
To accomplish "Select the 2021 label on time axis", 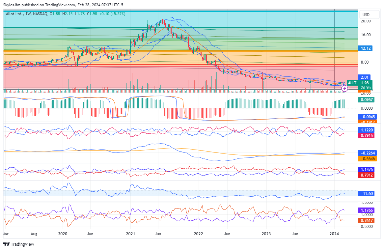I will click(131, 234).
